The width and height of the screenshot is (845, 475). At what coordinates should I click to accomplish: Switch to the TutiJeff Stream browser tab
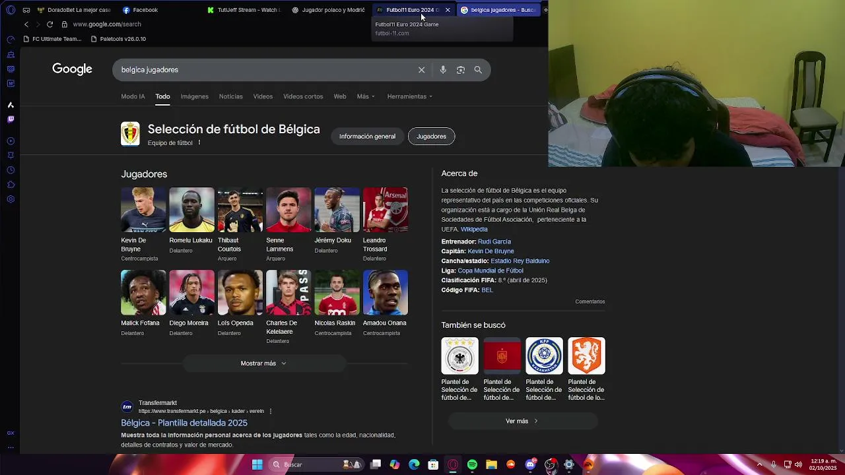[243, 10]
